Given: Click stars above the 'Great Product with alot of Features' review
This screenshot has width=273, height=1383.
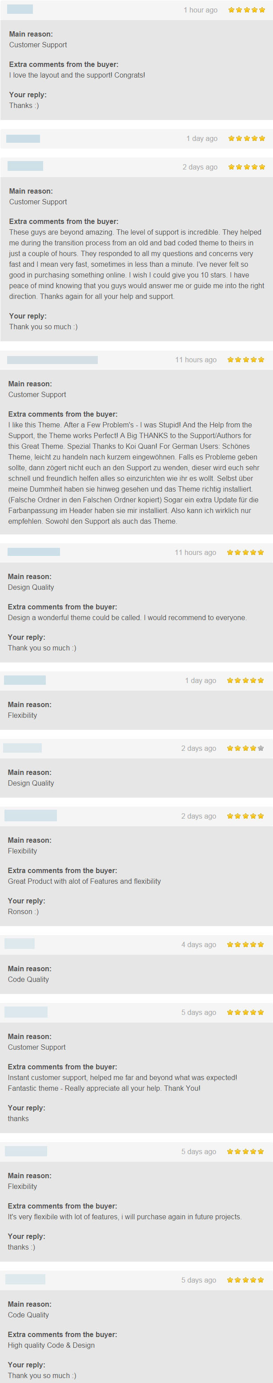Looking at the screenshot, I should 245,816.
